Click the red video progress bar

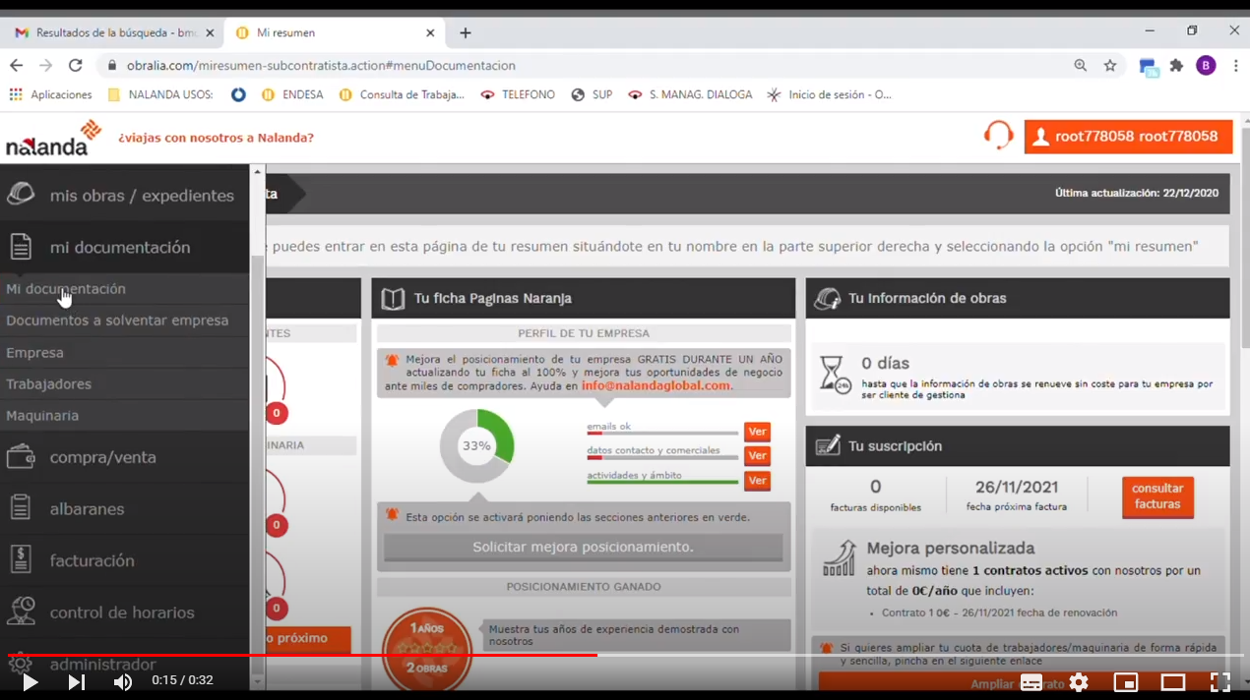(x=295, y=656)
